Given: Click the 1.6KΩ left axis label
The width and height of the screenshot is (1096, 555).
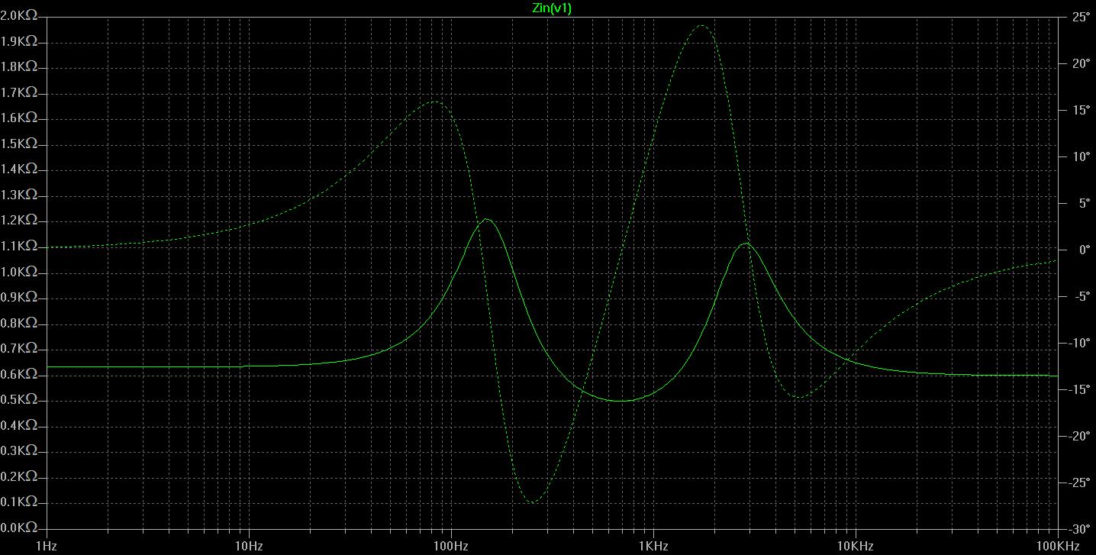Looking at the screenshot, I should tap(19, 118).
